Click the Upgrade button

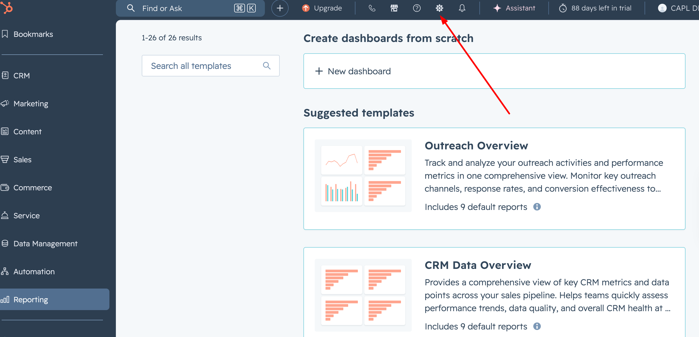coord(322,8)
